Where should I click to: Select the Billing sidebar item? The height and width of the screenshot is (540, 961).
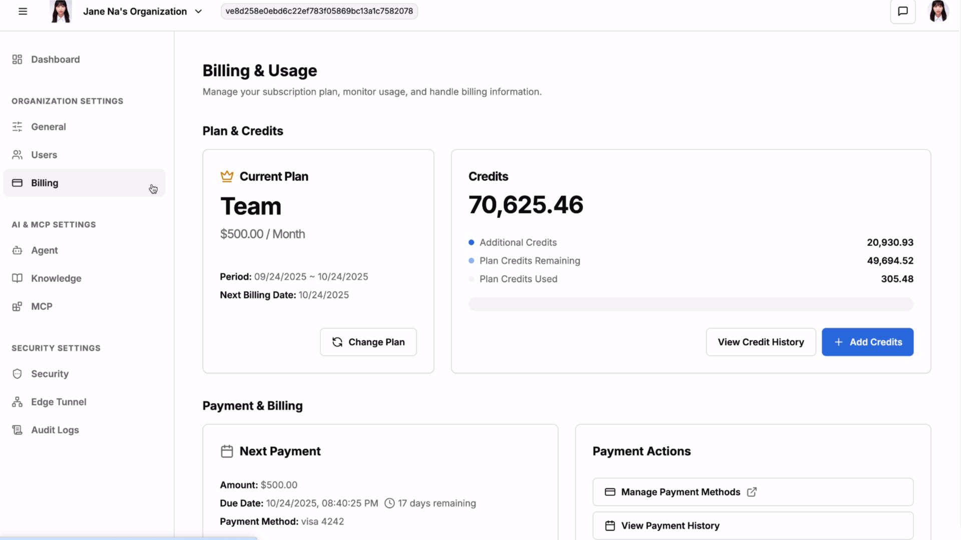(x=45, y=183)
